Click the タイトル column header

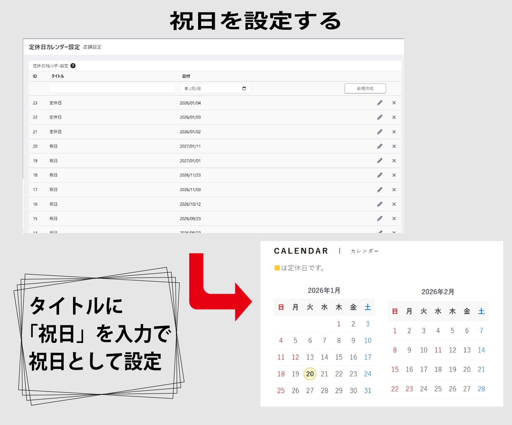point(57,76)
